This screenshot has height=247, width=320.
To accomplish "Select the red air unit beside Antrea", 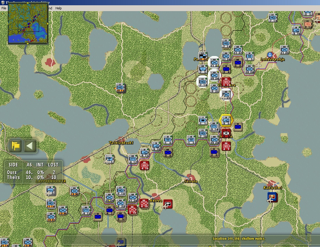I will coord(168,204).
